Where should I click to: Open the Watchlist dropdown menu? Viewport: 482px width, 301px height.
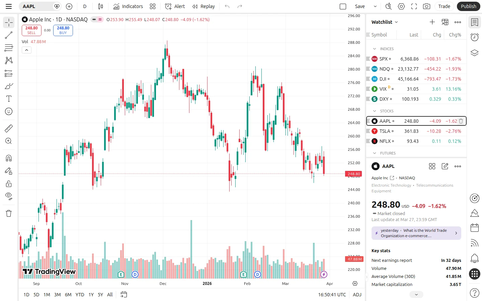click(x=385, y=22)
